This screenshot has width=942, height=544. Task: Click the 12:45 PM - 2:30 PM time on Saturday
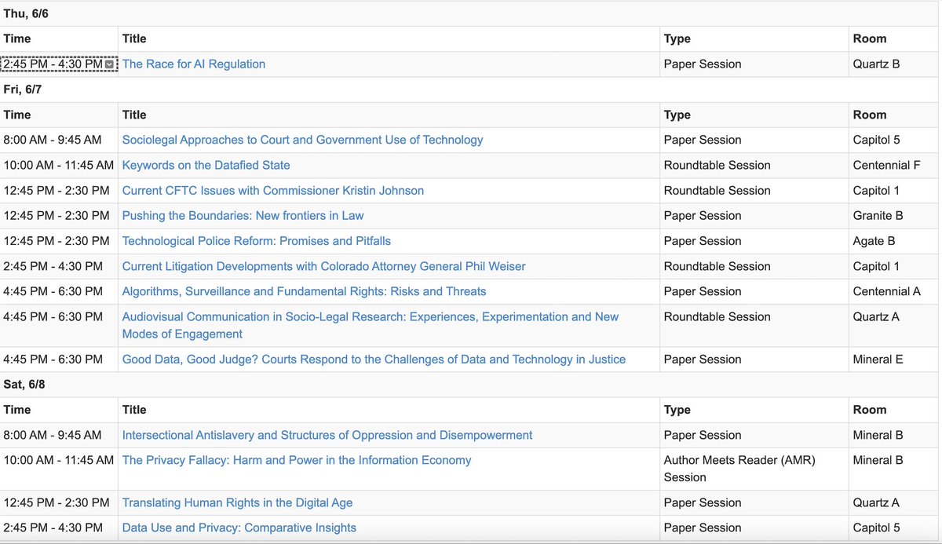coord(57,502)
